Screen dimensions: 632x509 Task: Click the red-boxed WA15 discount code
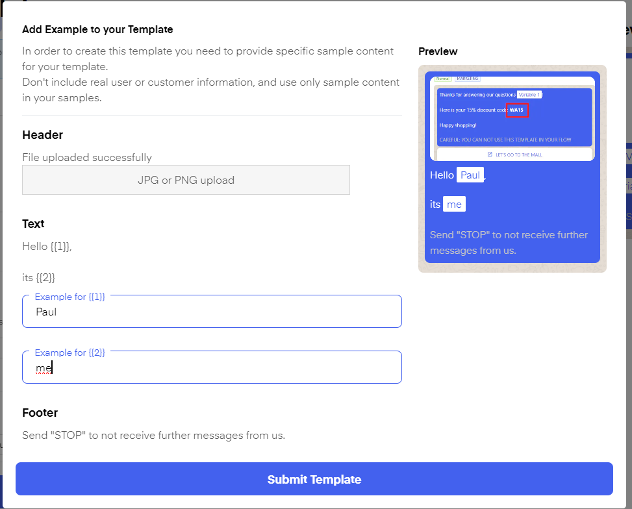(517, 110)
